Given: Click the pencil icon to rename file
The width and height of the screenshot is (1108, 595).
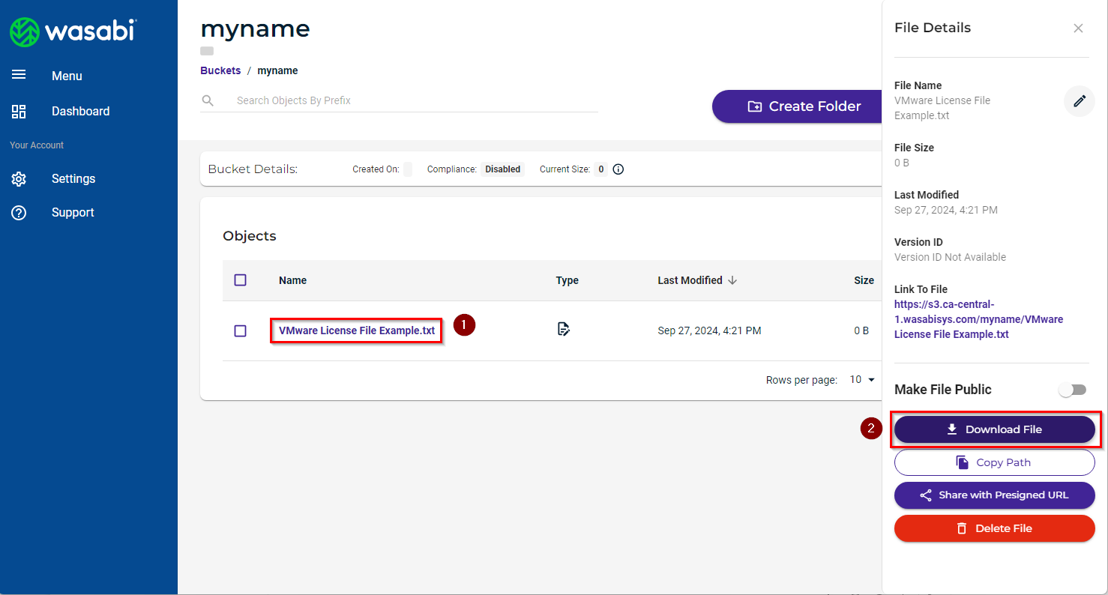Looking at the screenshot, I should tap(1080, 100).
